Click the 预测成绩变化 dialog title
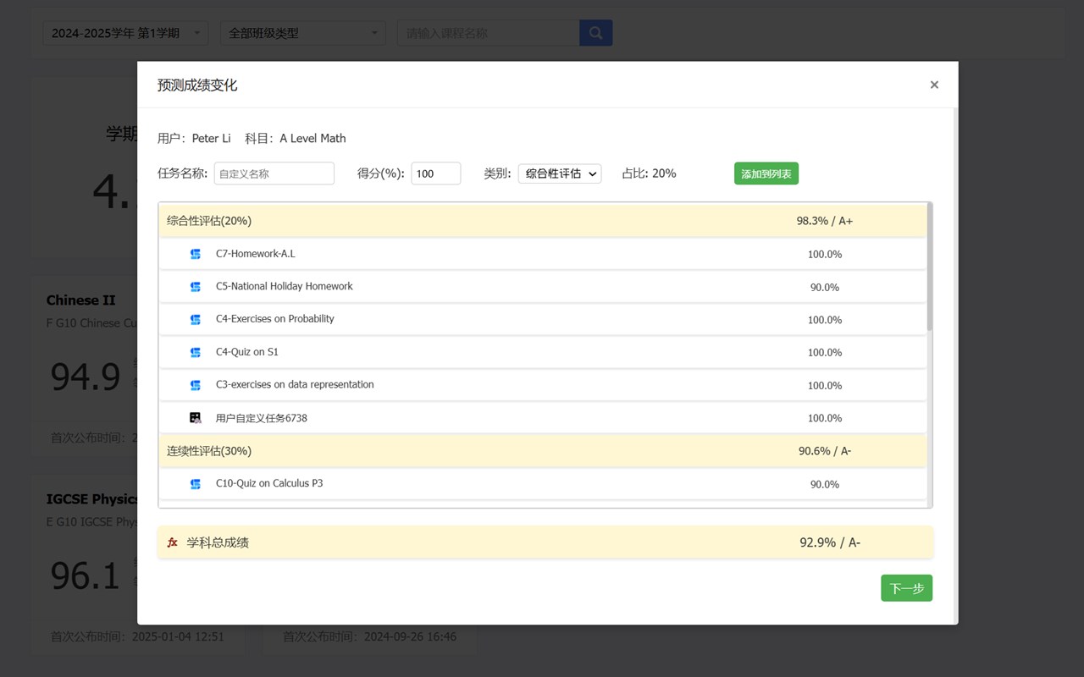 [x=197, y=85]
